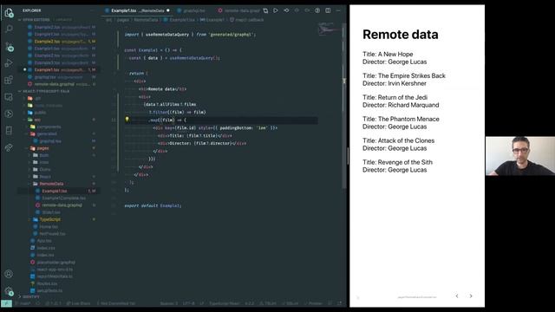Open Home.tsx in file tree
The width and height of the screenshot is (555, 312).
49,226
